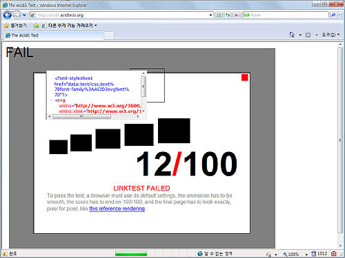Click the 100% zoom level button

coord(291,254)
